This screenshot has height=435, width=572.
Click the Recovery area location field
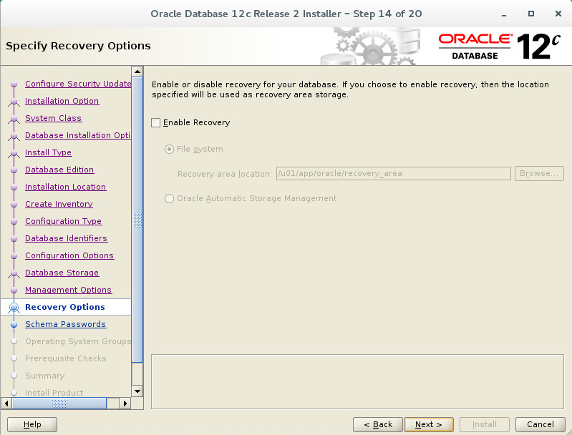click(x=393, y=174)
